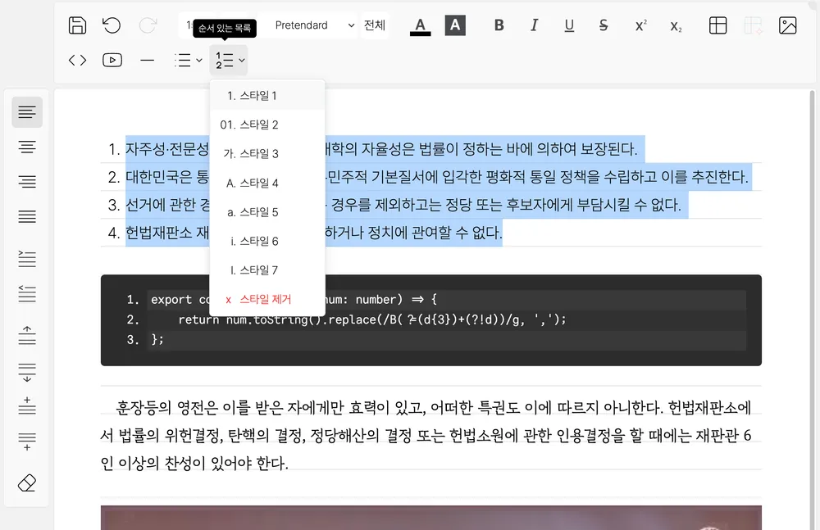Insert a video embed
Viewport: 820px width, 530px height.
click(x=112, y=60)
